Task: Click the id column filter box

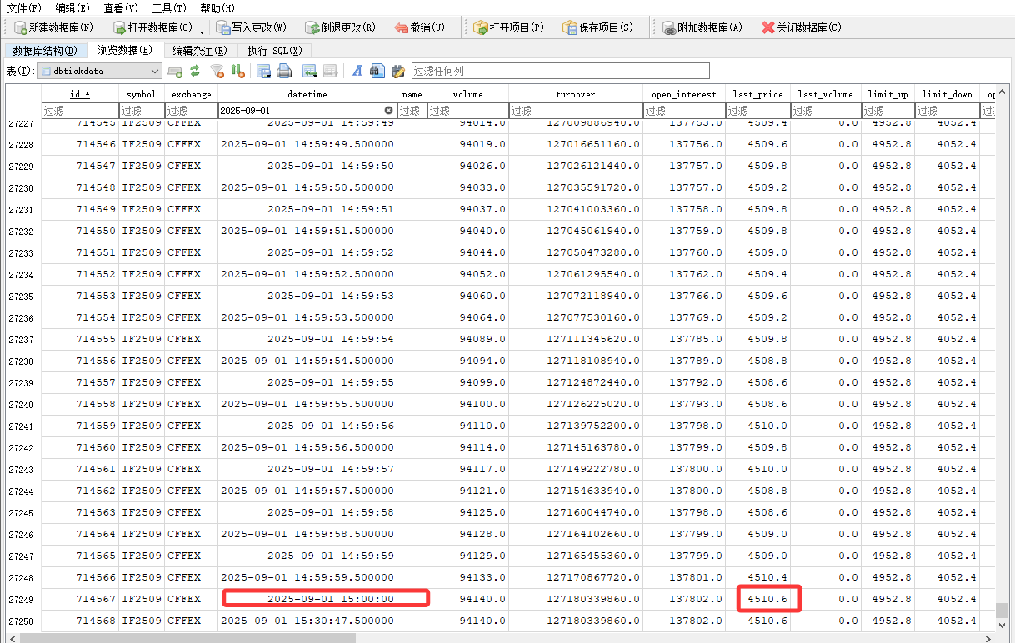Action: coord(79,110)
